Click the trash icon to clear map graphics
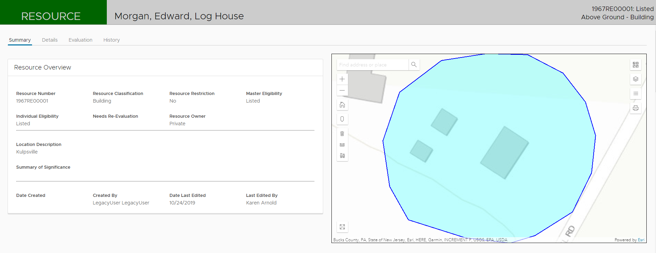Image resolution: width=656 pixels, height=253 pixels. [342, 134]
